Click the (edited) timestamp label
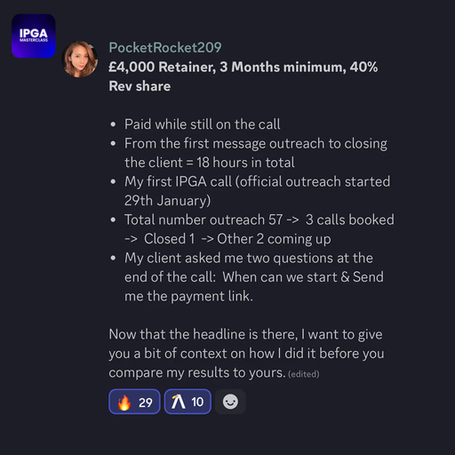 304,374
